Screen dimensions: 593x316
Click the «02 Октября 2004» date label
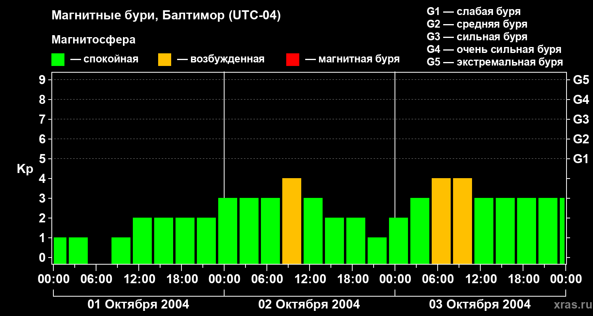tap(309, 305)
